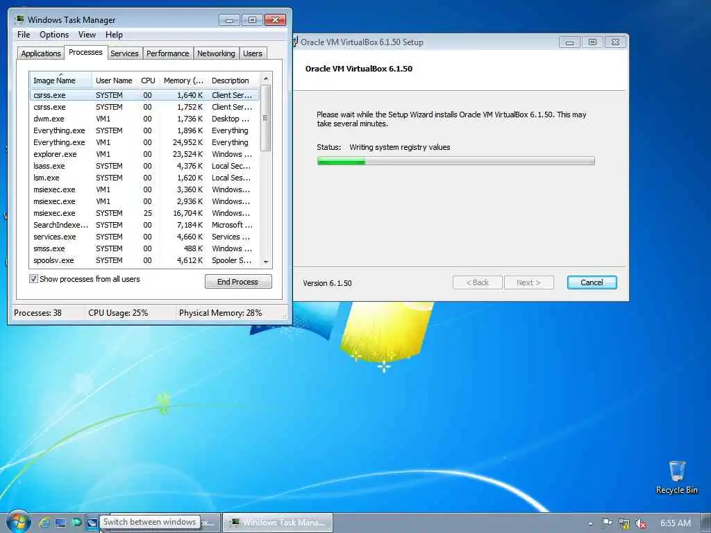Select csrss.exe row using 1,752 K
This screenshot has width=711, height=533.
pyautogui.click(x=144, y=107)
